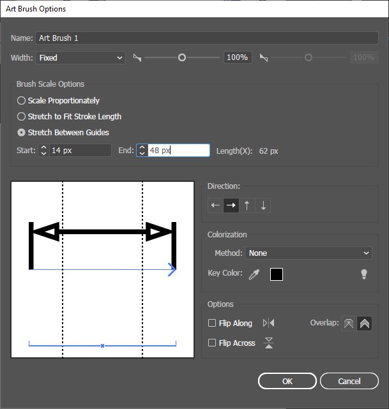Select the upward direction arrow
The height and width of the screenshot is (409, 389).
click(247, 205)
